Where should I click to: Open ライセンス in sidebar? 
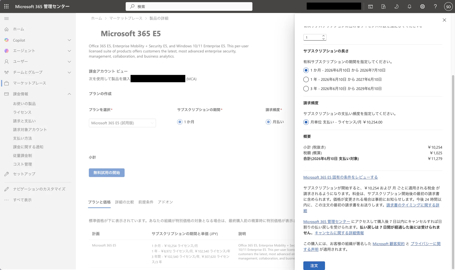22,112
